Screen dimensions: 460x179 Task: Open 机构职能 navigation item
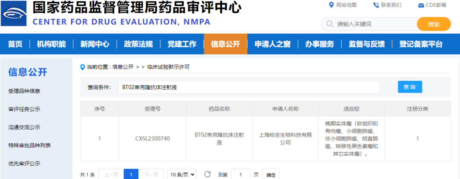pos(52,44)
